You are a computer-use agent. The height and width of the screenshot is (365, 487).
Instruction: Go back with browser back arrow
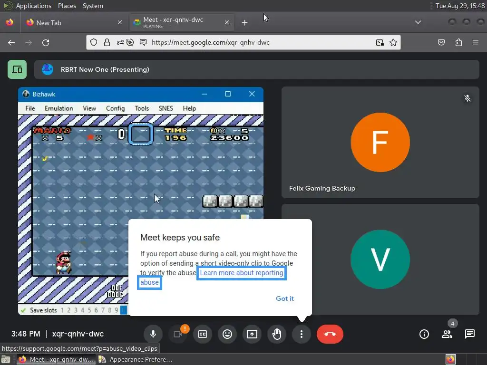click(x=11, y=42)
